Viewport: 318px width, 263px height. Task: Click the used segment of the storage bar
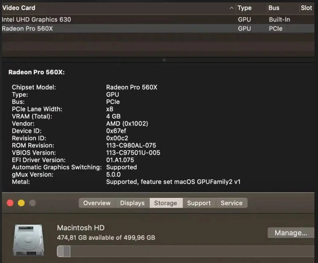(x=64, y=251)
